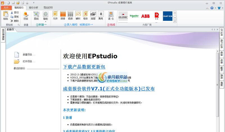Click the 新建项目... link on start page
The image size is (225, 132).
pyautogui.click(x=29, y=55)
